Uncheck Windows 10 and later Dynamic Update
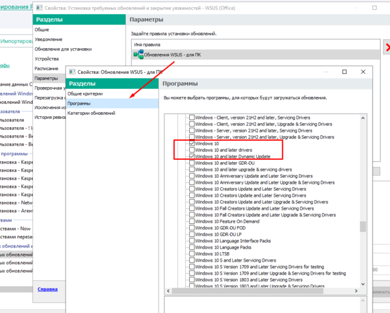Image resolution: width=390 pixels, height=313 pixels. click(x=191, y=156)
